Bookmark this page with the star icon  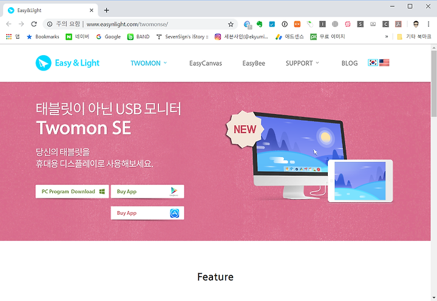click(231, 24)
